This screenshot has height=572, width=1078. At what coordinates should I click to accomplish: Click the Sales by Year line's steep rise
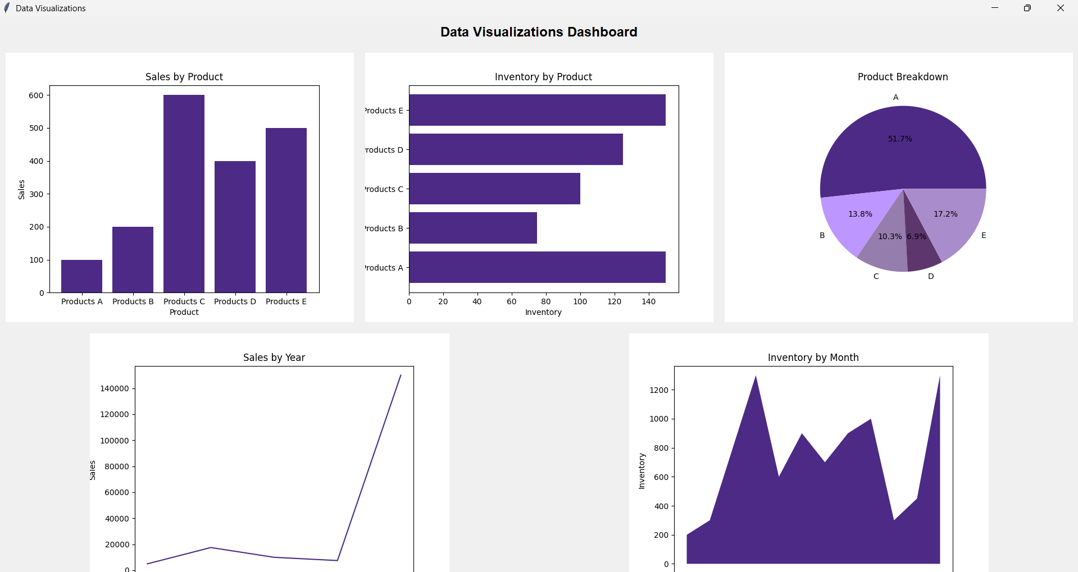[x=369, y=468]
